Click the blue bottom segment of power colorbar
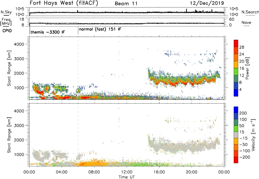259x179 pixels. [236, 93]
